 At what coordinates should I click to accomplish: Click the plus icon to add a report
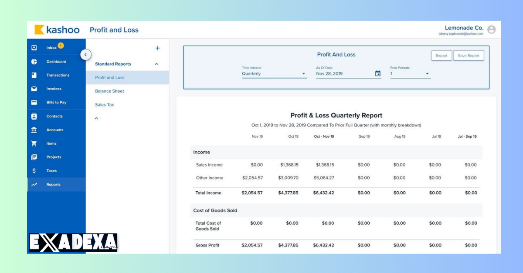click(x=157, y=48)
